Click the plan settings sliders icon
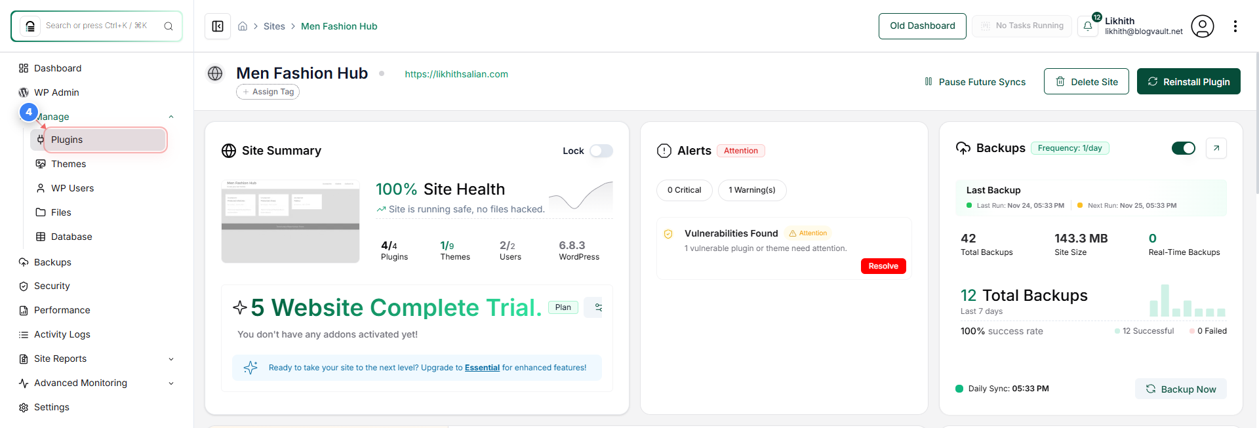 597,307
